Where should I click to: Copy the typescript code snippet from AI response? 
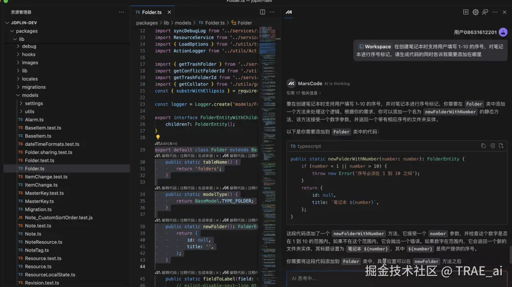point(483,146)
